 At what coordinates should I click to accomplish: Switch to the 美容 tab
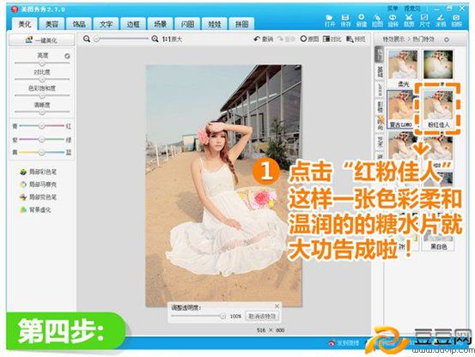(52, 24)
